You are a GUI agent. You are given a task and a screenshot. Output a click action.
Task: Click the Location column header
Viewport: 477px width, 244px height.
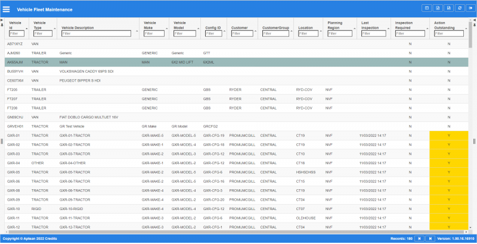click(305, 27)
